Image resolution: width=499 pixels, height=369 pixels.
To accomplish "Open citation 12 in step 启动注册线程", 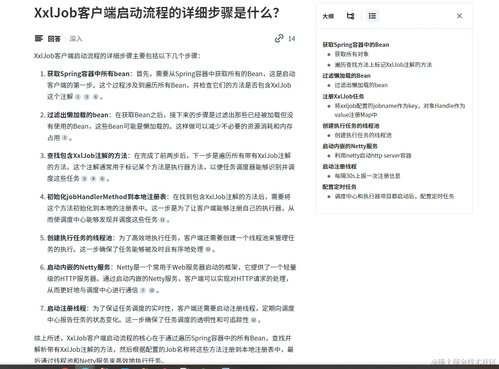I will coord(254,320).
